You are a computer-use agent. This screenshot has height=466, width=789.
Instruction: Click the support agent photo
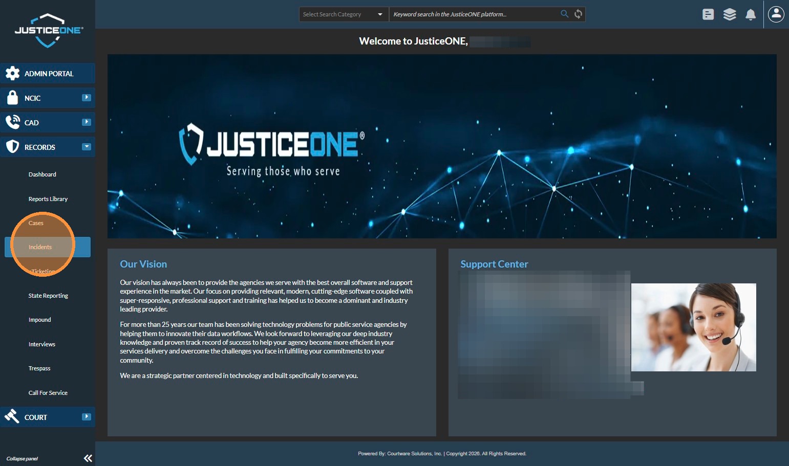(694, 327)
